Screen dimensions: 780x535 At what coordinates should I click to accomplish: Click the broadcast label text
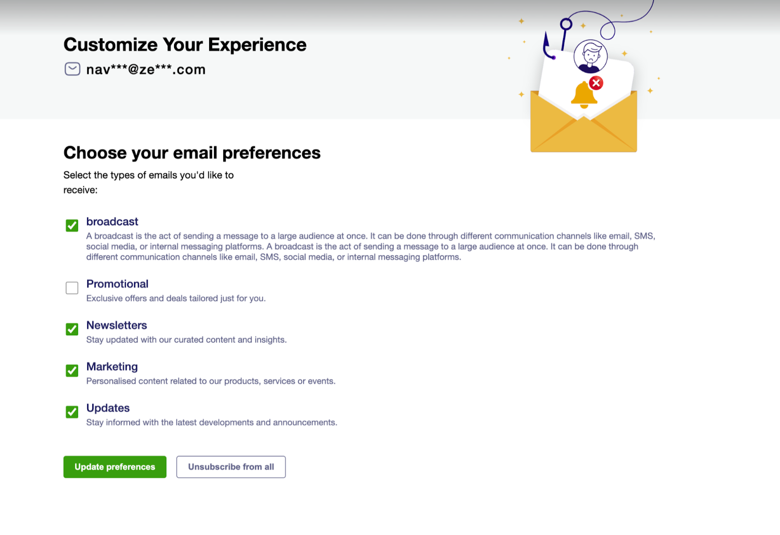coord(112,222)
